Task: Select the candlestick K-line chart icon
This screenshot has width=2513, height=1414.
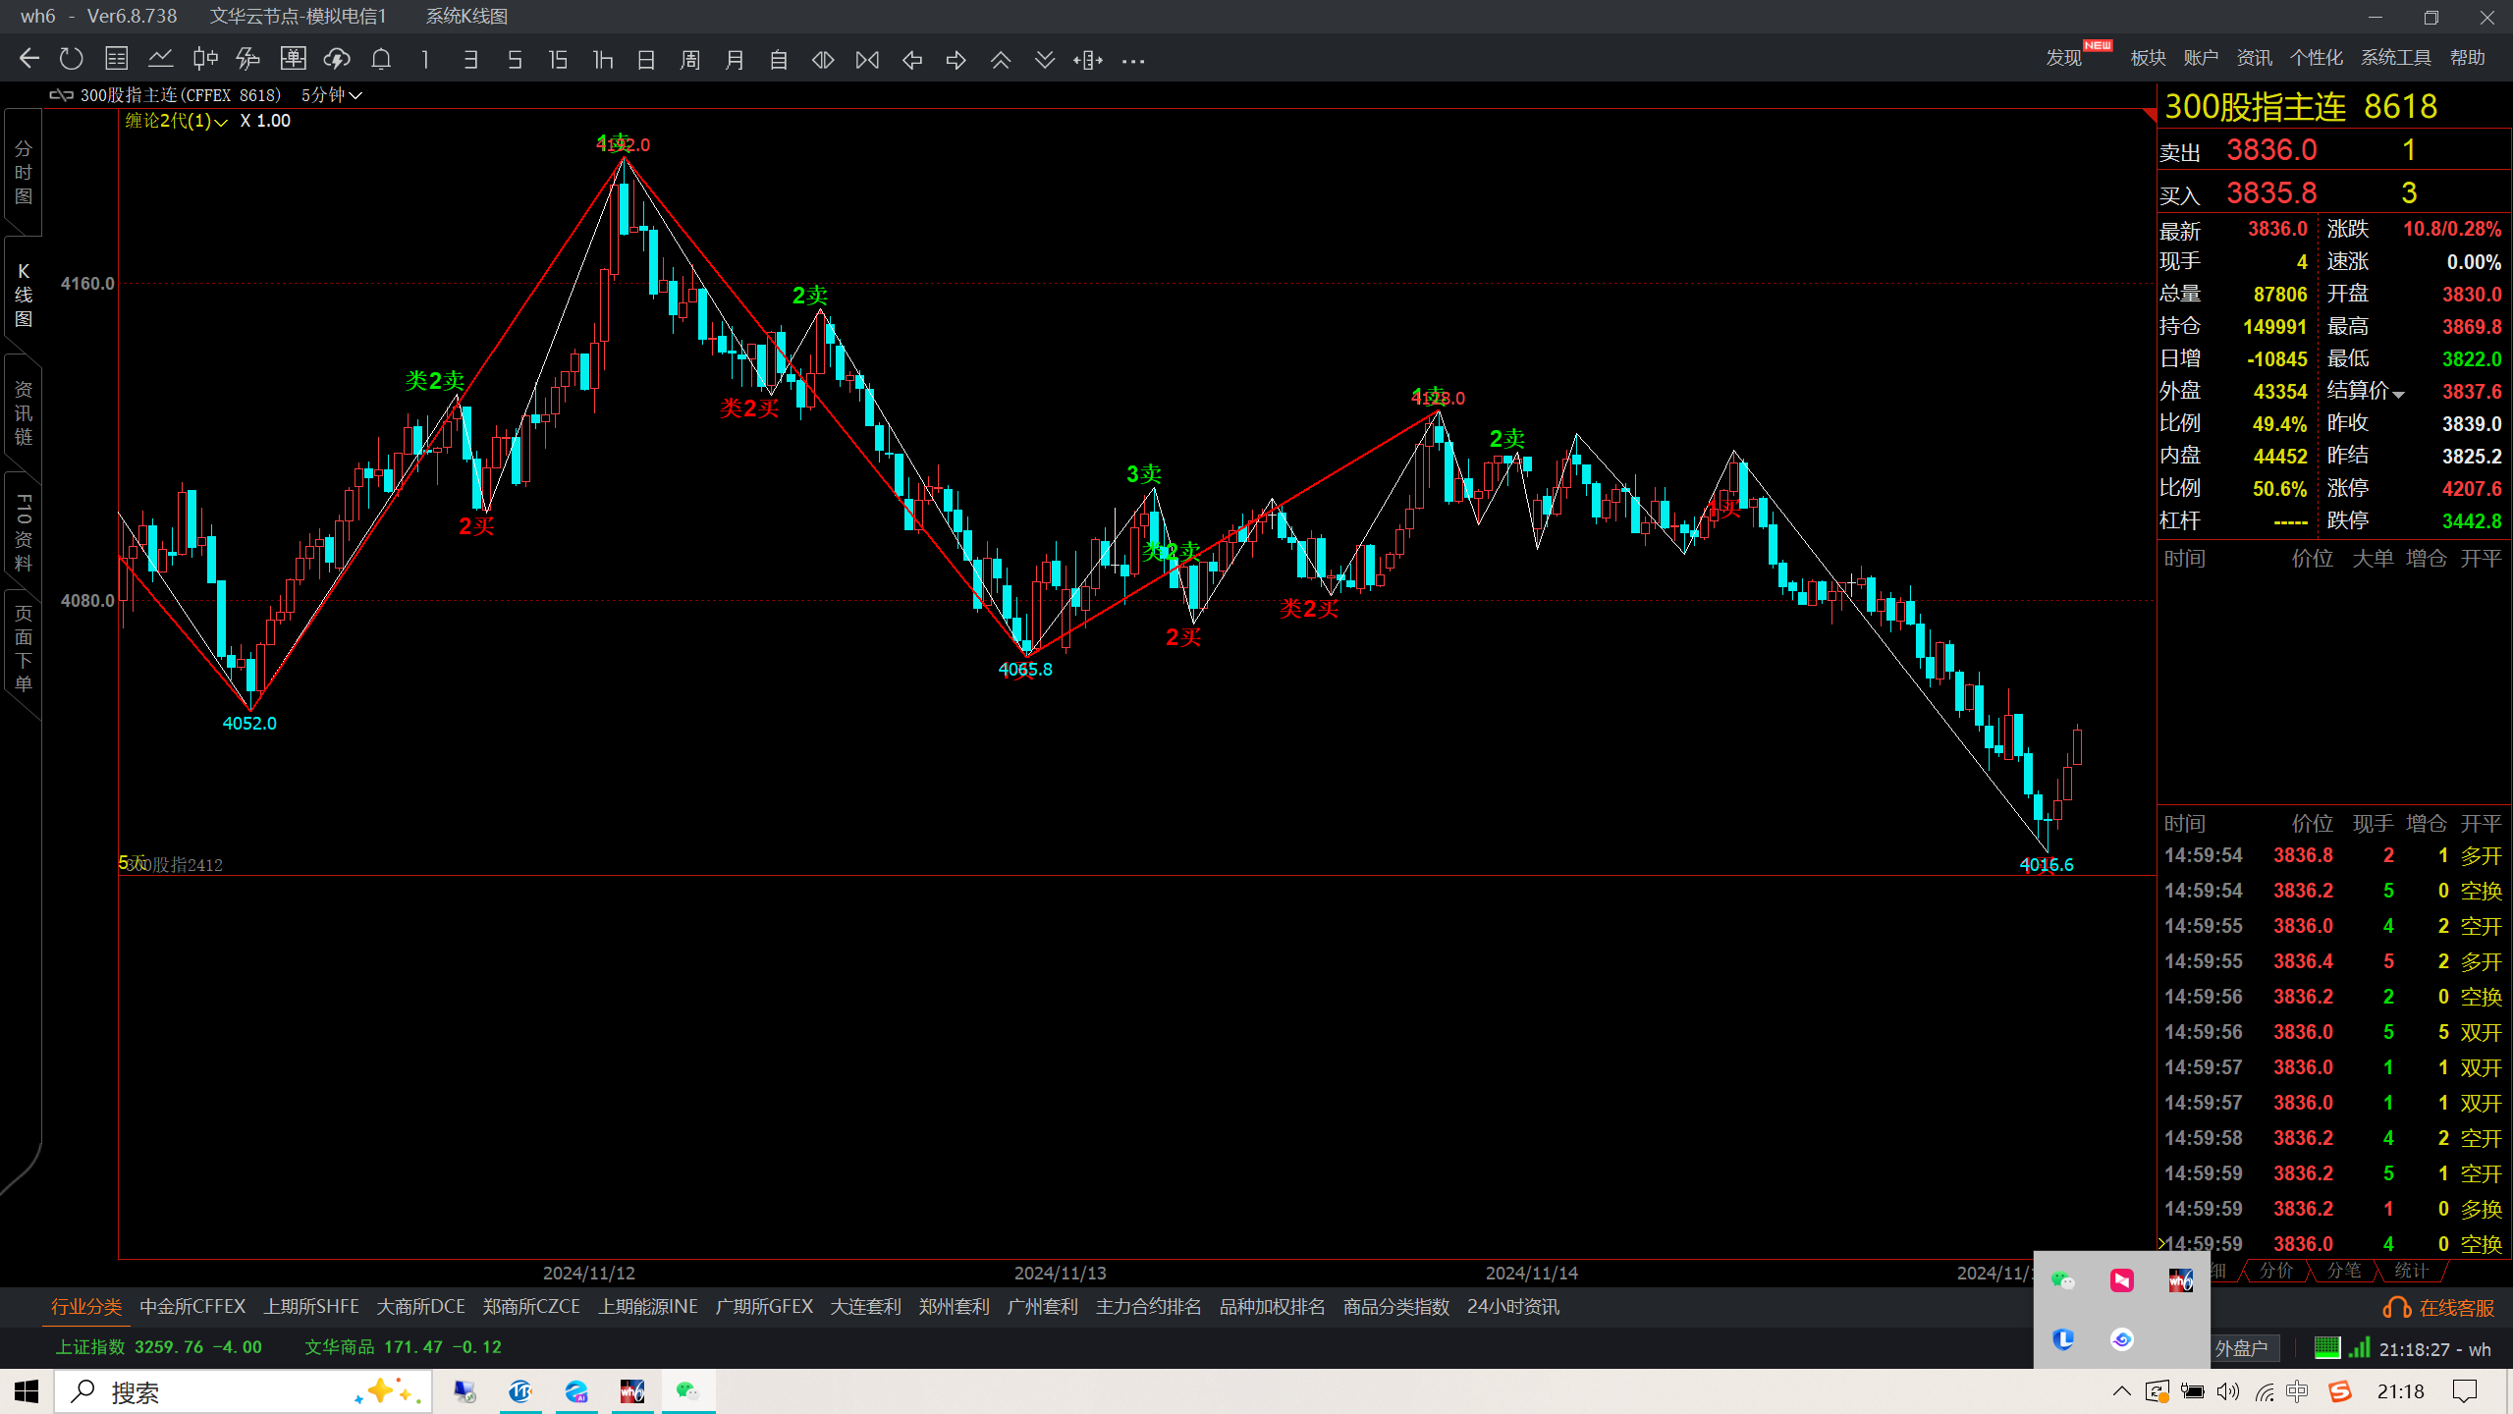Action: (x=204, y=59)
